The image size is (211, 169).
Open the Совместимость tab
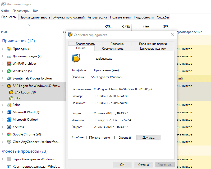[x=113, y=49]
